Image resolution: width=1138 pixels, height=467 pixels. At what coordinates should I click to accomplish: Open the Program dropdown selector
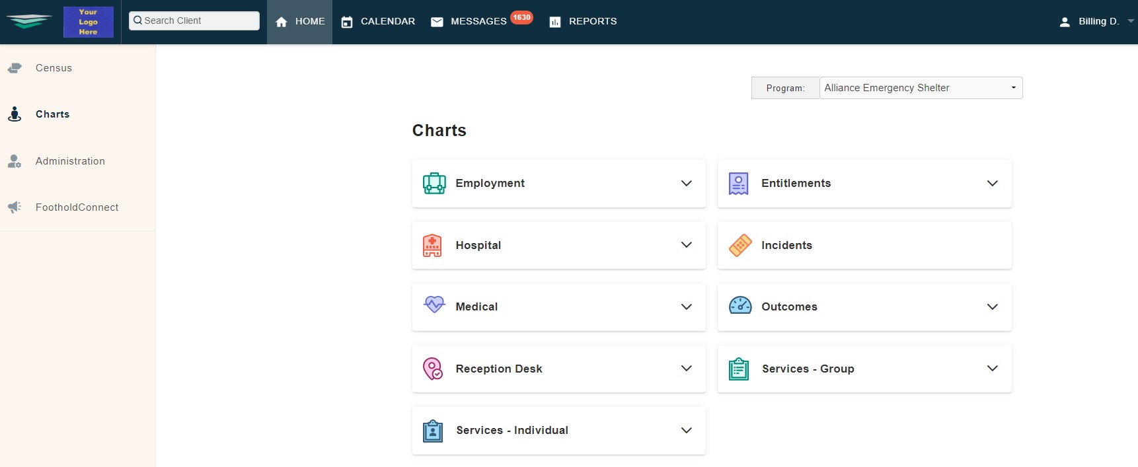point(920,88)
